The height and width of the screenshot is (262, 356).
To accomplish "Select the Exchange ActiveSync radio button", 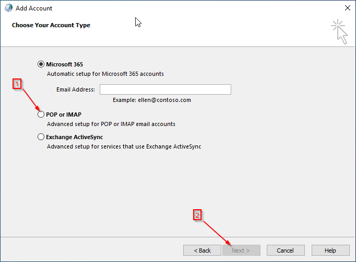I will [x=41, y=137].
